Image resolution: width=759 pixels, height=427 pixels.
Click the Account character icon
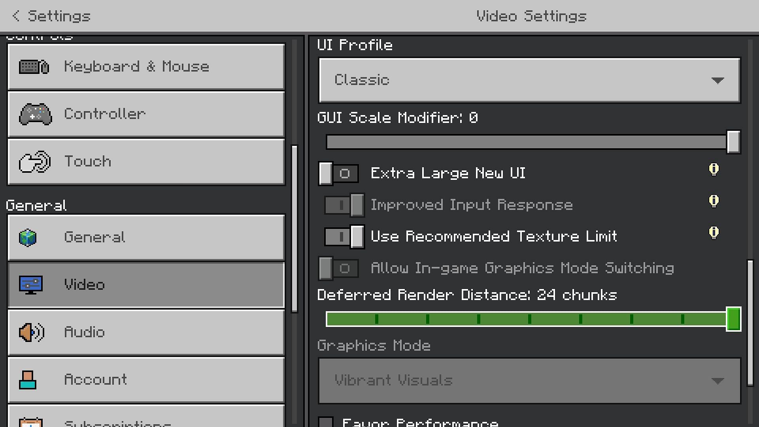[x=28, y=380]
